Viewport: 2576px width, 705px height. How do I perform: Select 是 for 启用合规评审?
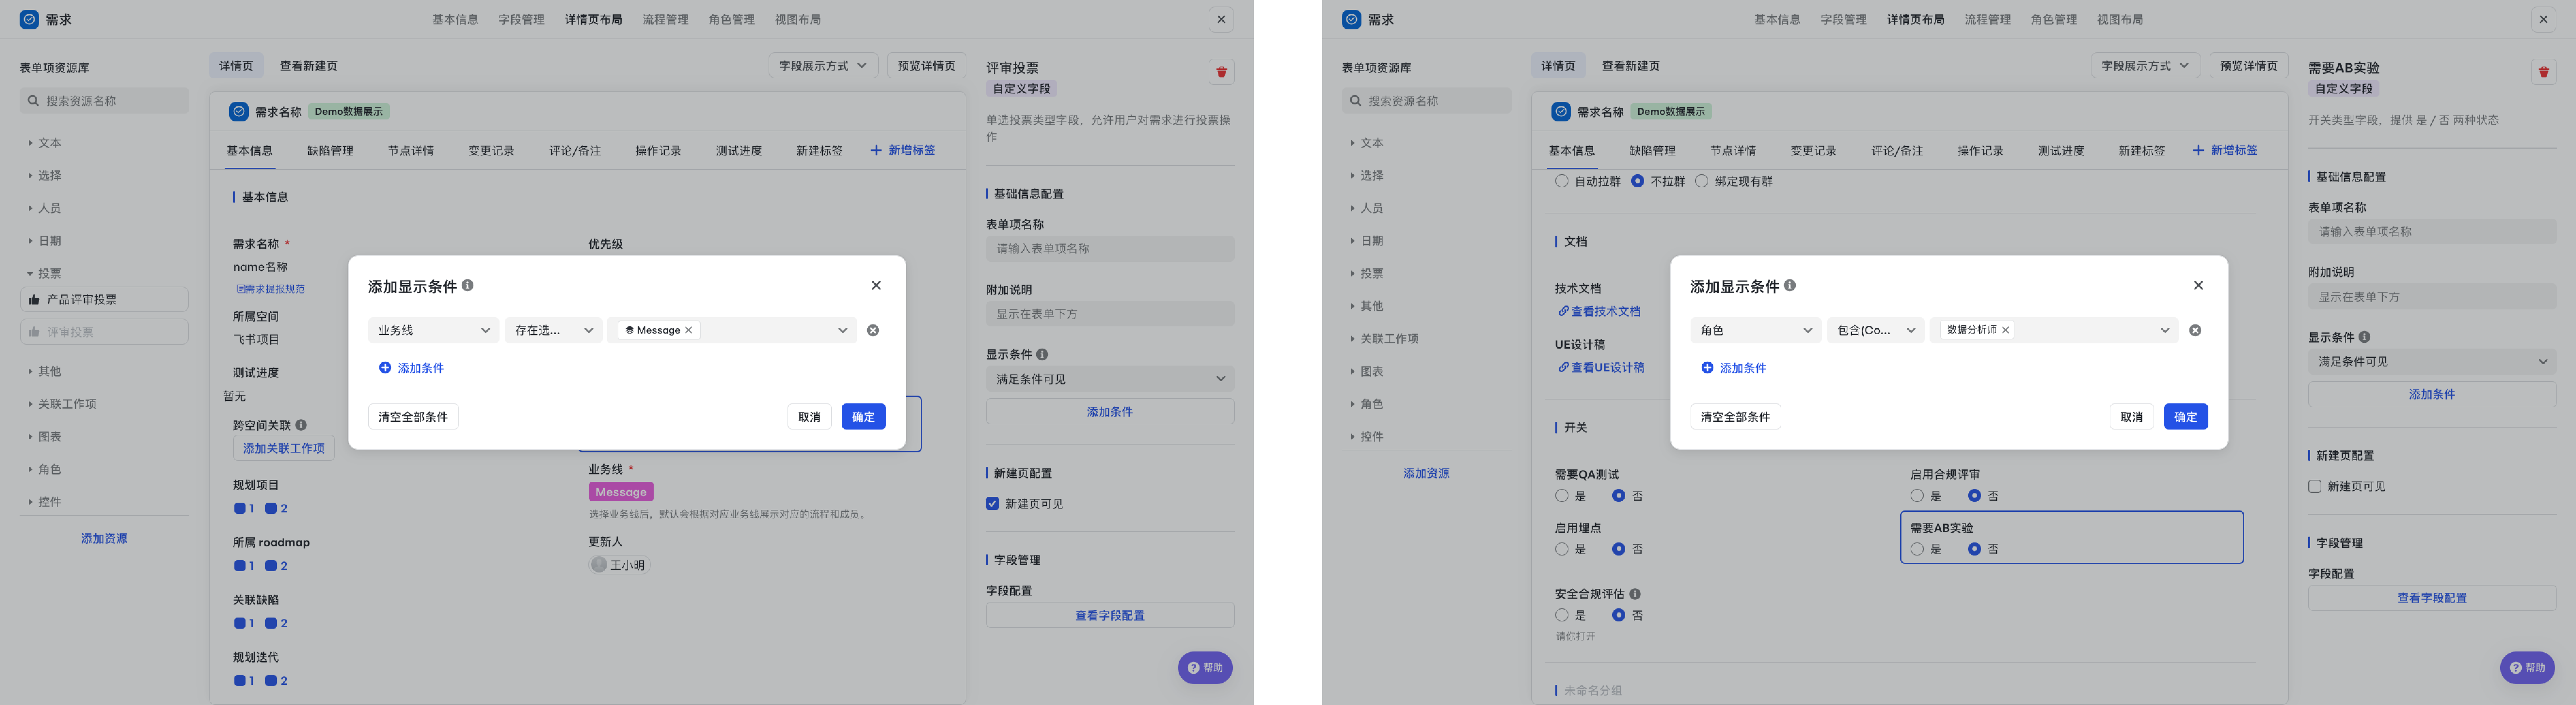tap(1917, 496)
